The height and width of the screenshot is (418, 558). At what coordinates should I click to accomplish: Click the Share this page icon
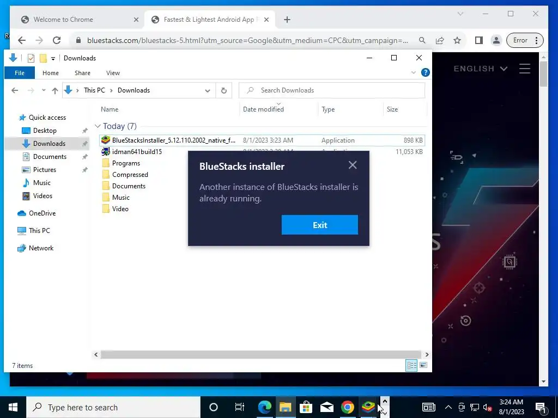coord(440,40)
